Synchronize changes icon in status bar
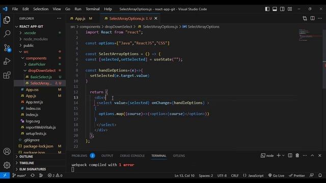The image size is (326, 183). click(x=33, y=175)
